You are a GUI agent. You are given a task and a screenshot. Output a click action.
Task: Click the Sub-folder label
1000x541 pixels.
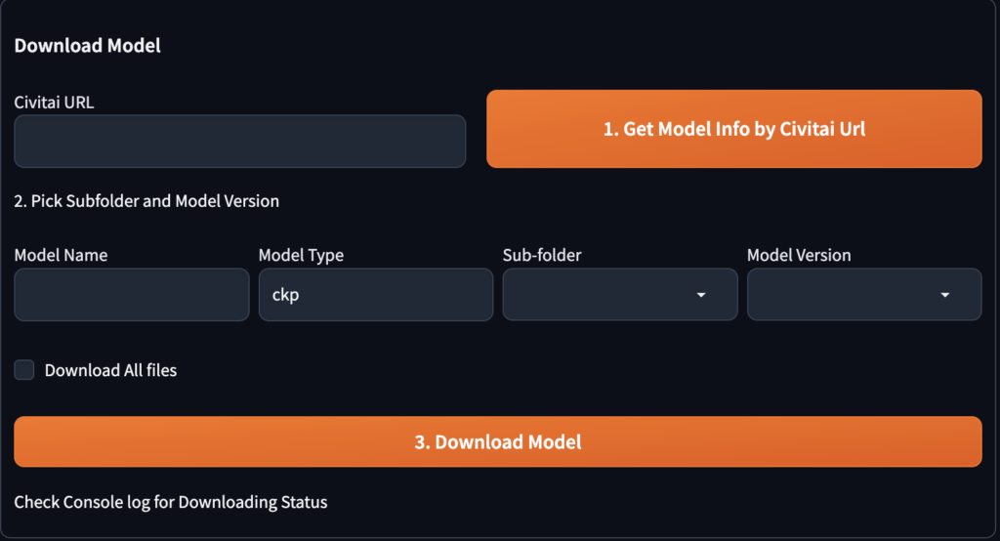point(542,255)
